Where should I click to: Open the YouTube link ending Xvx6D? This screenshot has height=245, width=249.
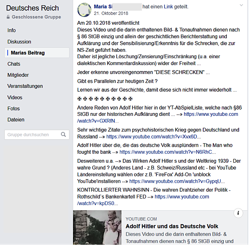(154, 136)
